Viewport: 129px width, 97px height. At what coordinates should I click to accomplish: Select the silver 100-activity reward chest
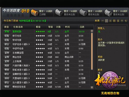[x=83, y=13]
